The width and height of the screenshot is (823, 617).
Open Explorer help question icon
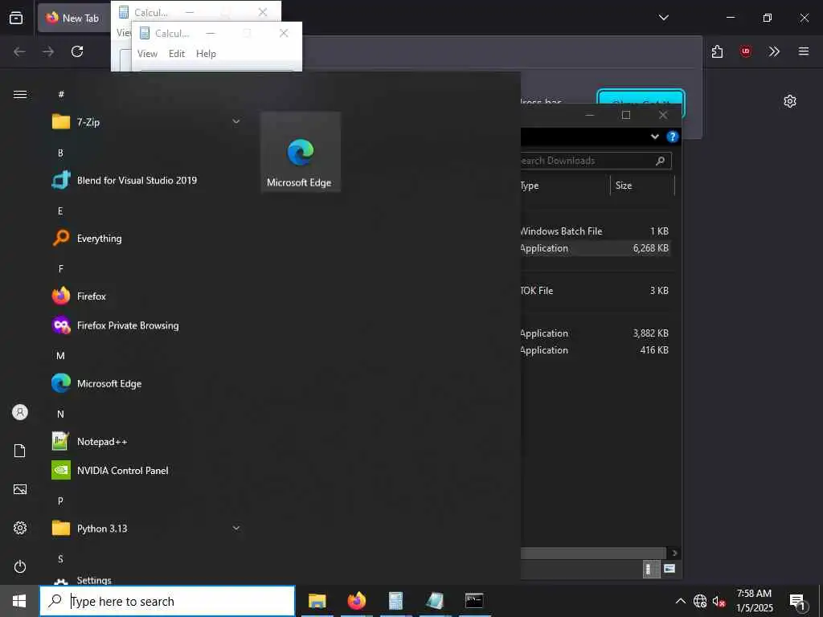(672, 137)
